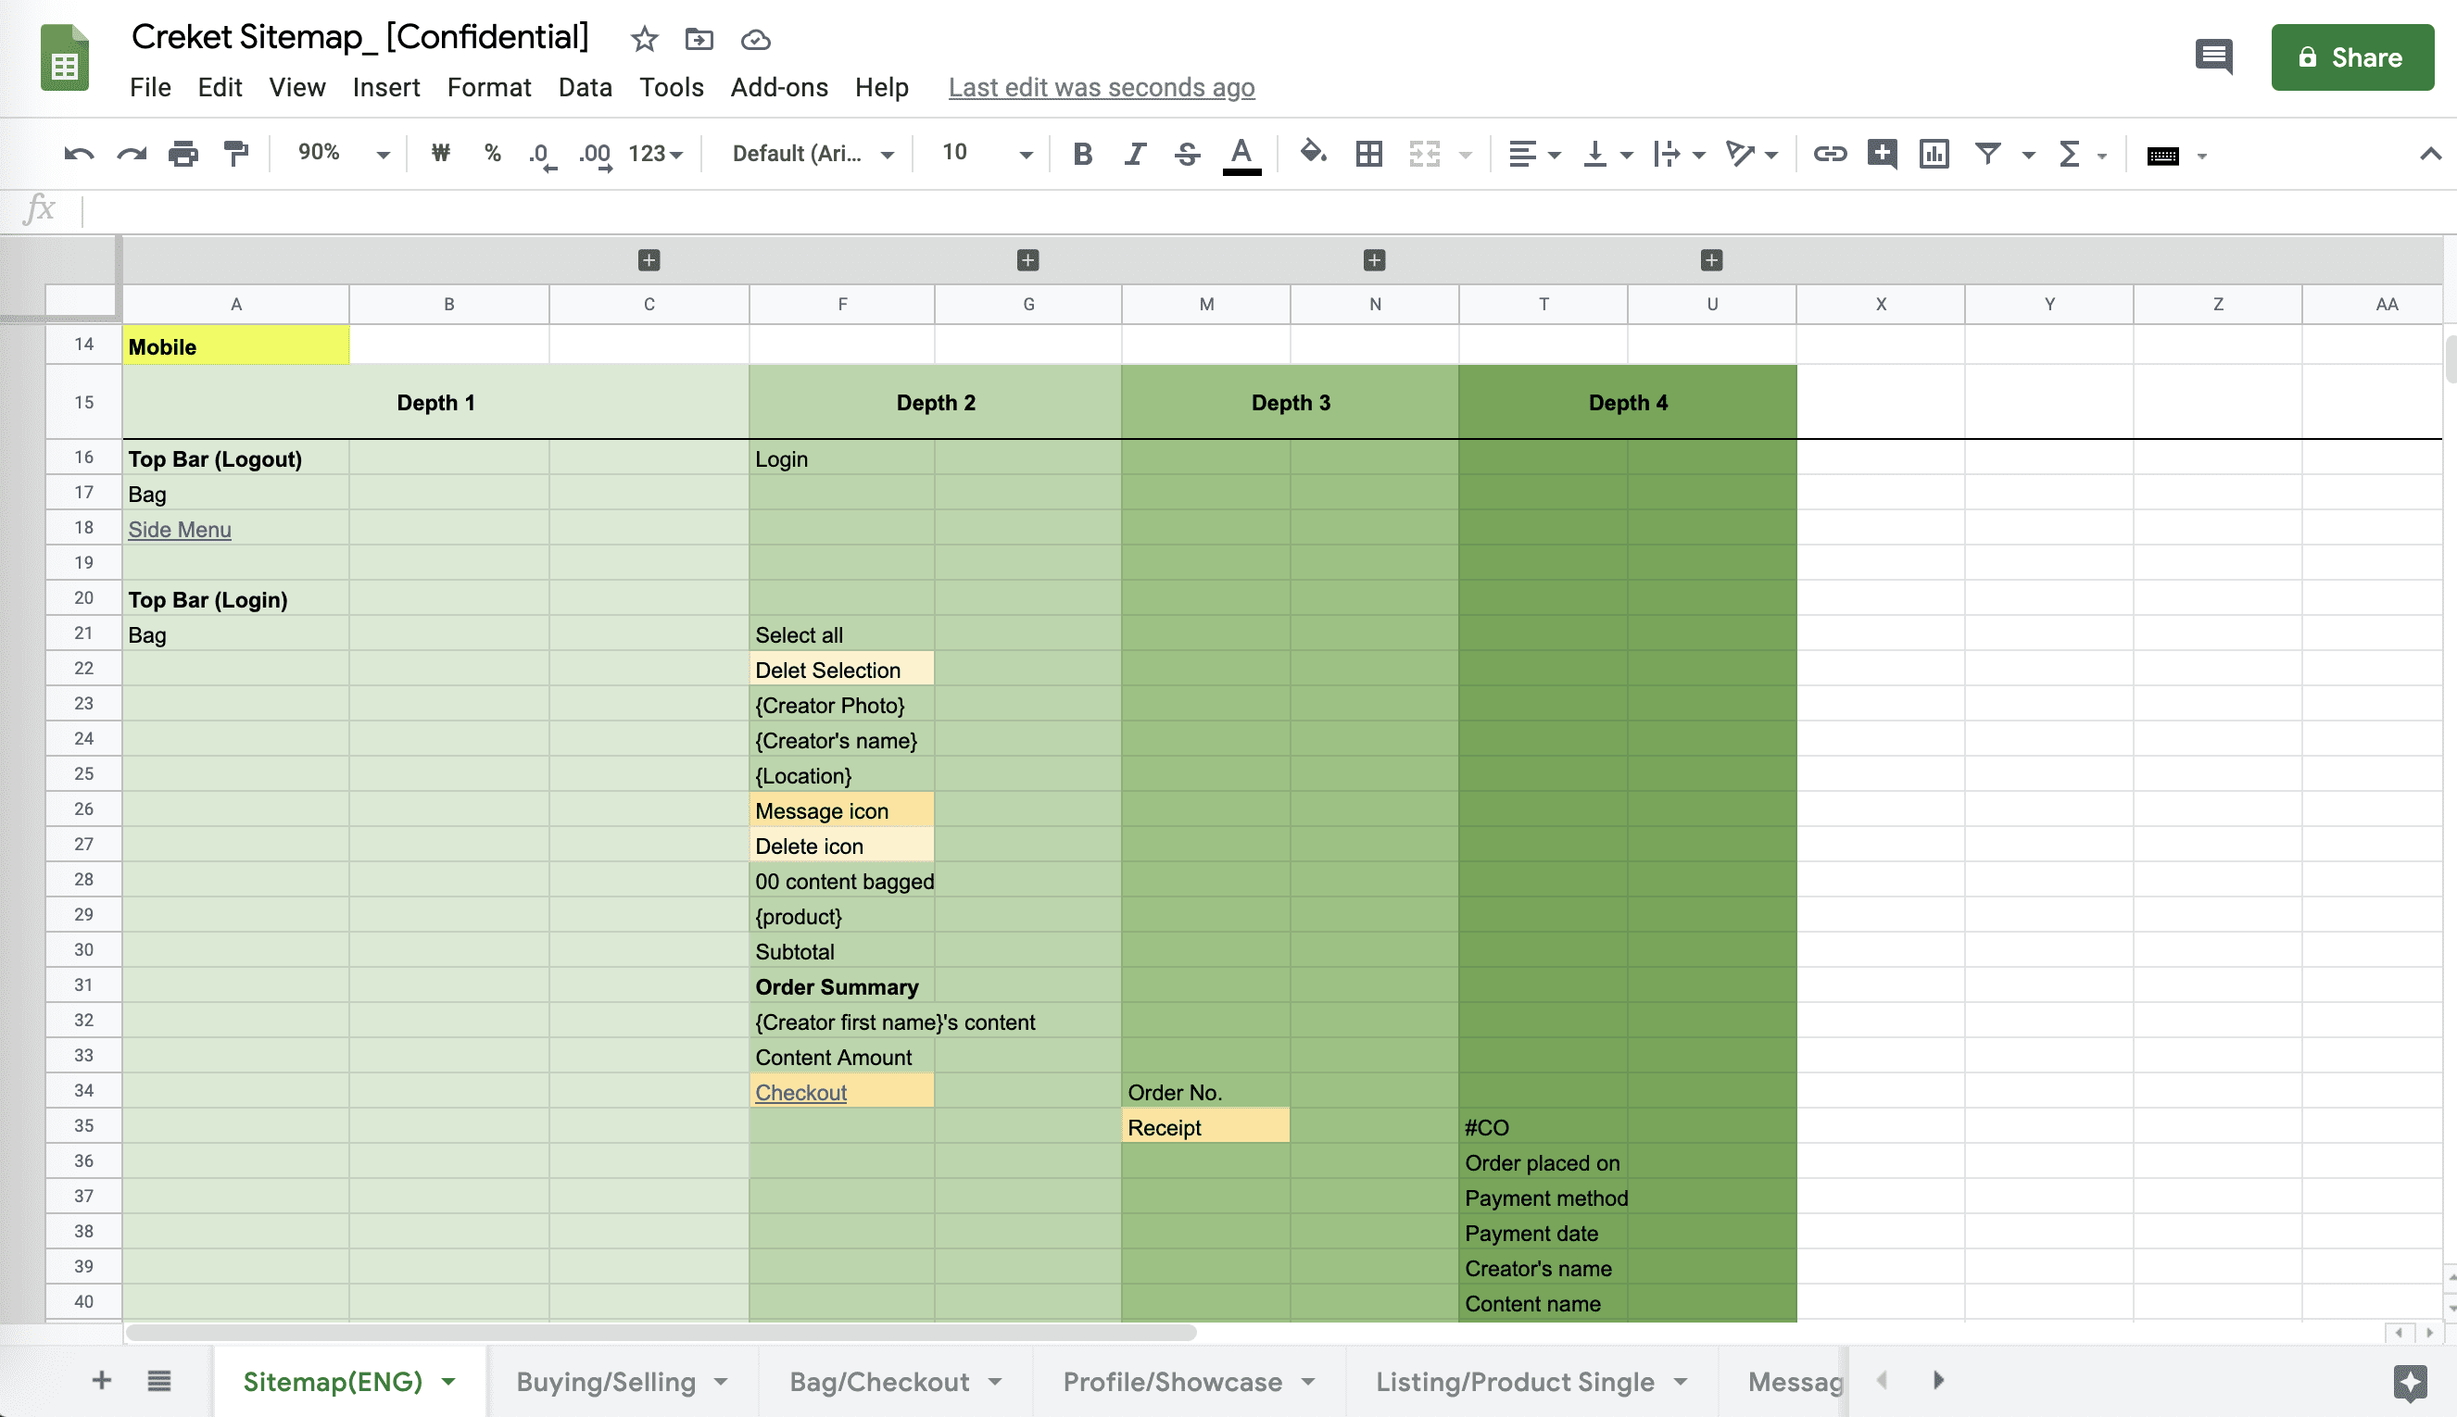Toggle bold formatting
Image resolution: width=2457 pixels, height=1417 pixels.
point(1081,154)
